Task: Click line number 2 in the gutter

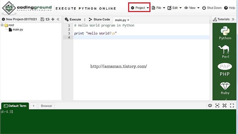Action: coord(69,29)
